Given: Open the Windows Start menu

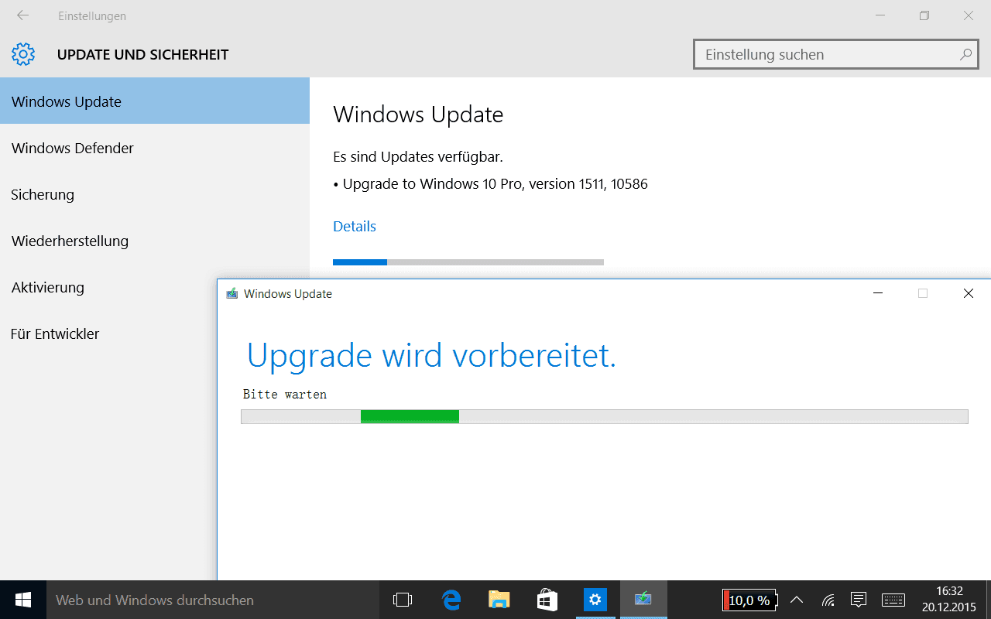Looking at the screenshot, I should tap(23, 600).
